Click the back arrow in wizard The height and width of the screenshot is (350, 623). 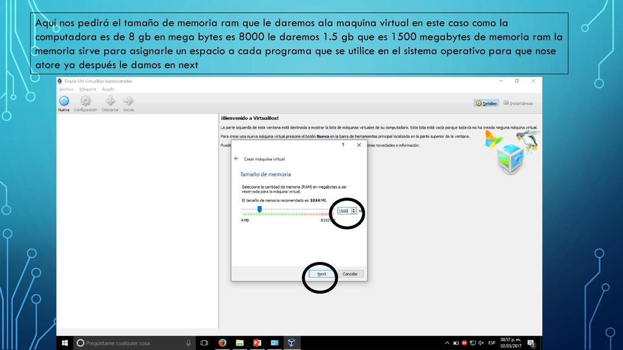coord(237,159)
